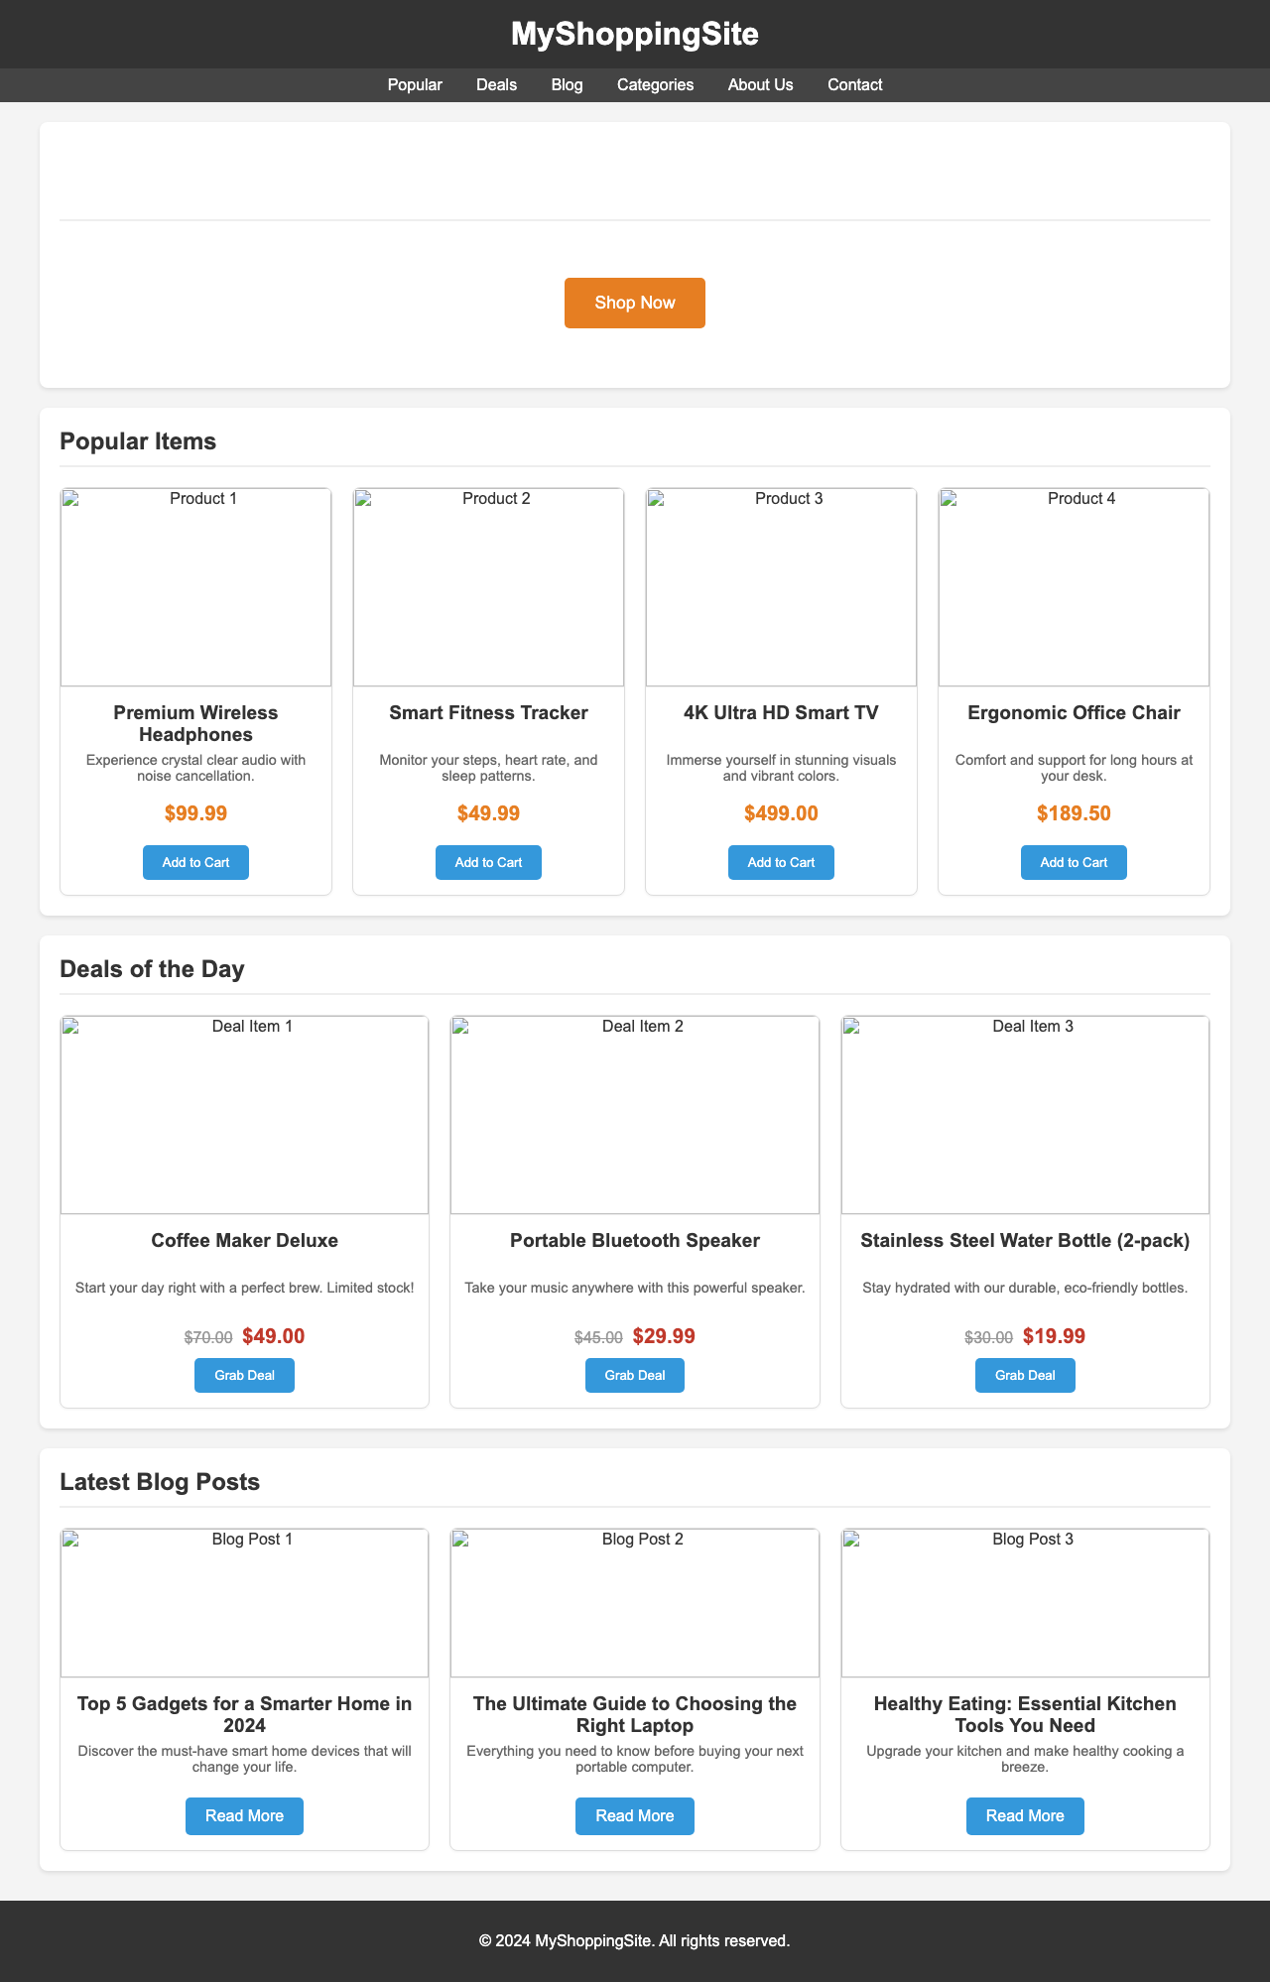Open the Deals navigation link
1270x1982 pixels.
[x=496, y=85]
